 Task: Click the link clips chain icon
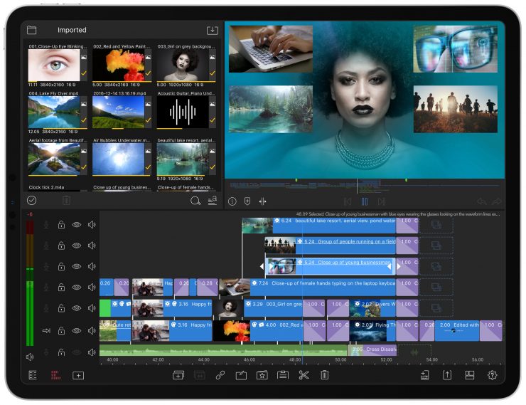pos(220,375)
